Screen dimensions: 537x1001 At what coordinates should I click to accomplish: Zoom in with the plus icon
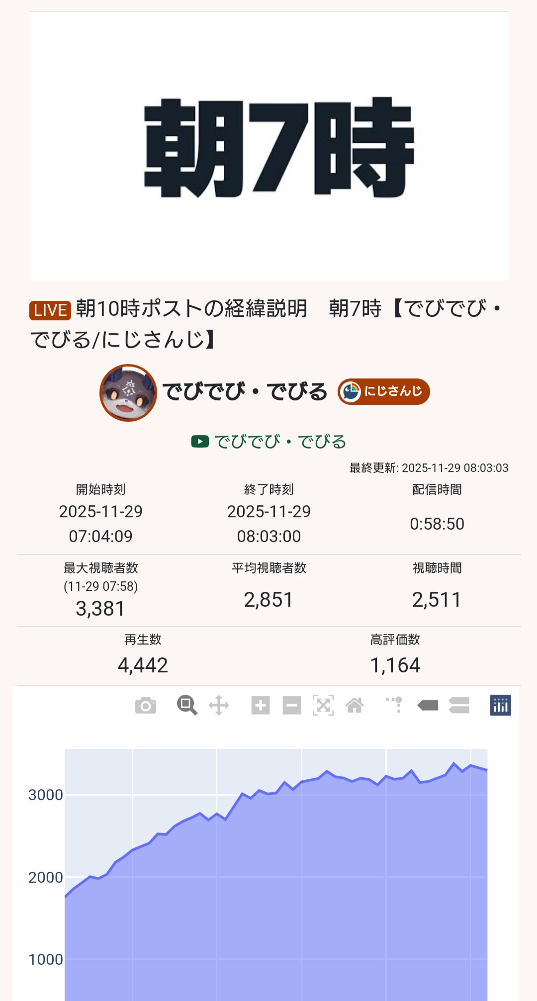(x=261, y=705)
